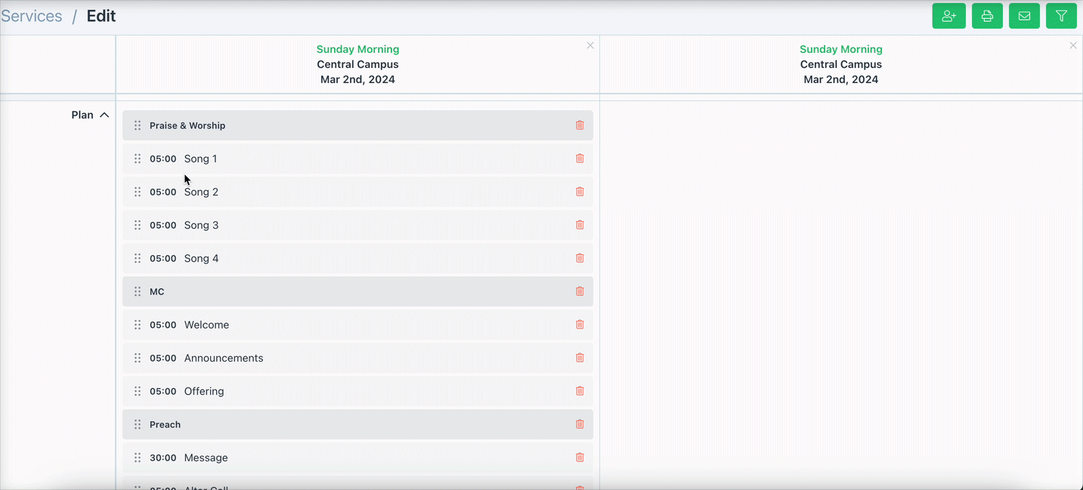Close the second Sunday Morning column

(1073, 45)
